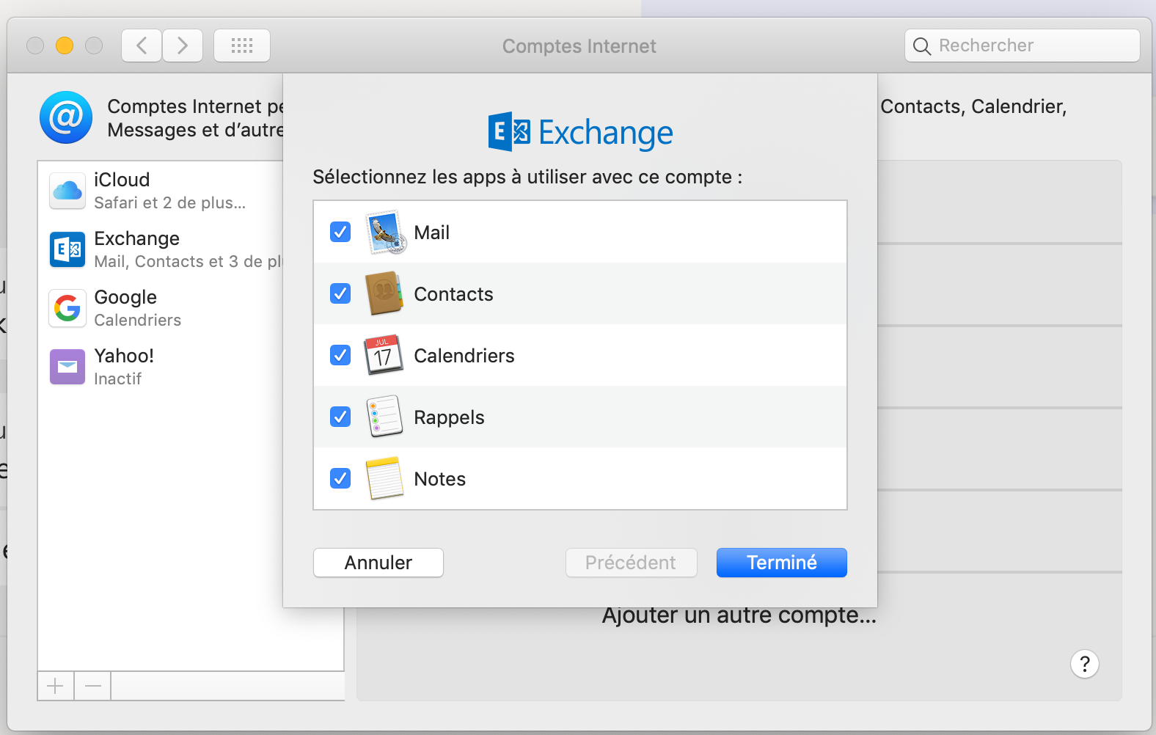
Task: Click the Calendriers calendar icon
Action: pyautogui.click(x=384, y=356)
